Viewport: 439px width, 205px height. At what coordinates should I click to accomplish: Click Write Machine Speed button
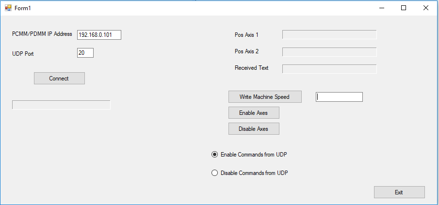click(265, 97)
